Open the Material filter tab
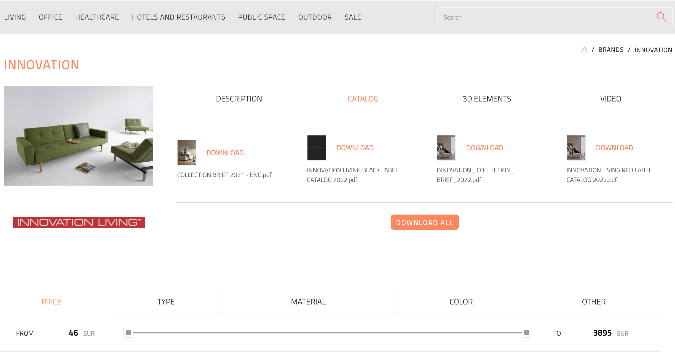 point(308,302)
